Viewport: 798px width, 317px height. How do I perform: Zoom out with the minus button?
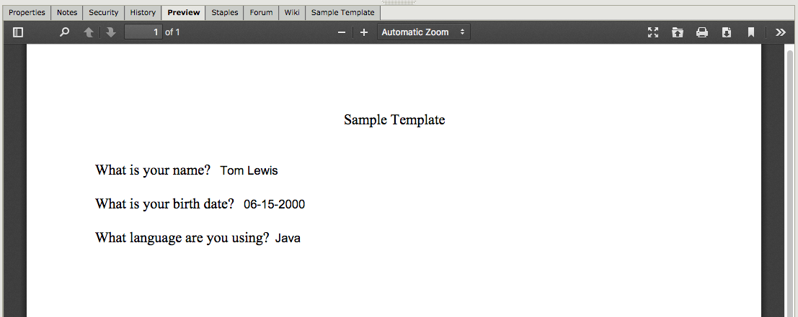coord(342,32)
